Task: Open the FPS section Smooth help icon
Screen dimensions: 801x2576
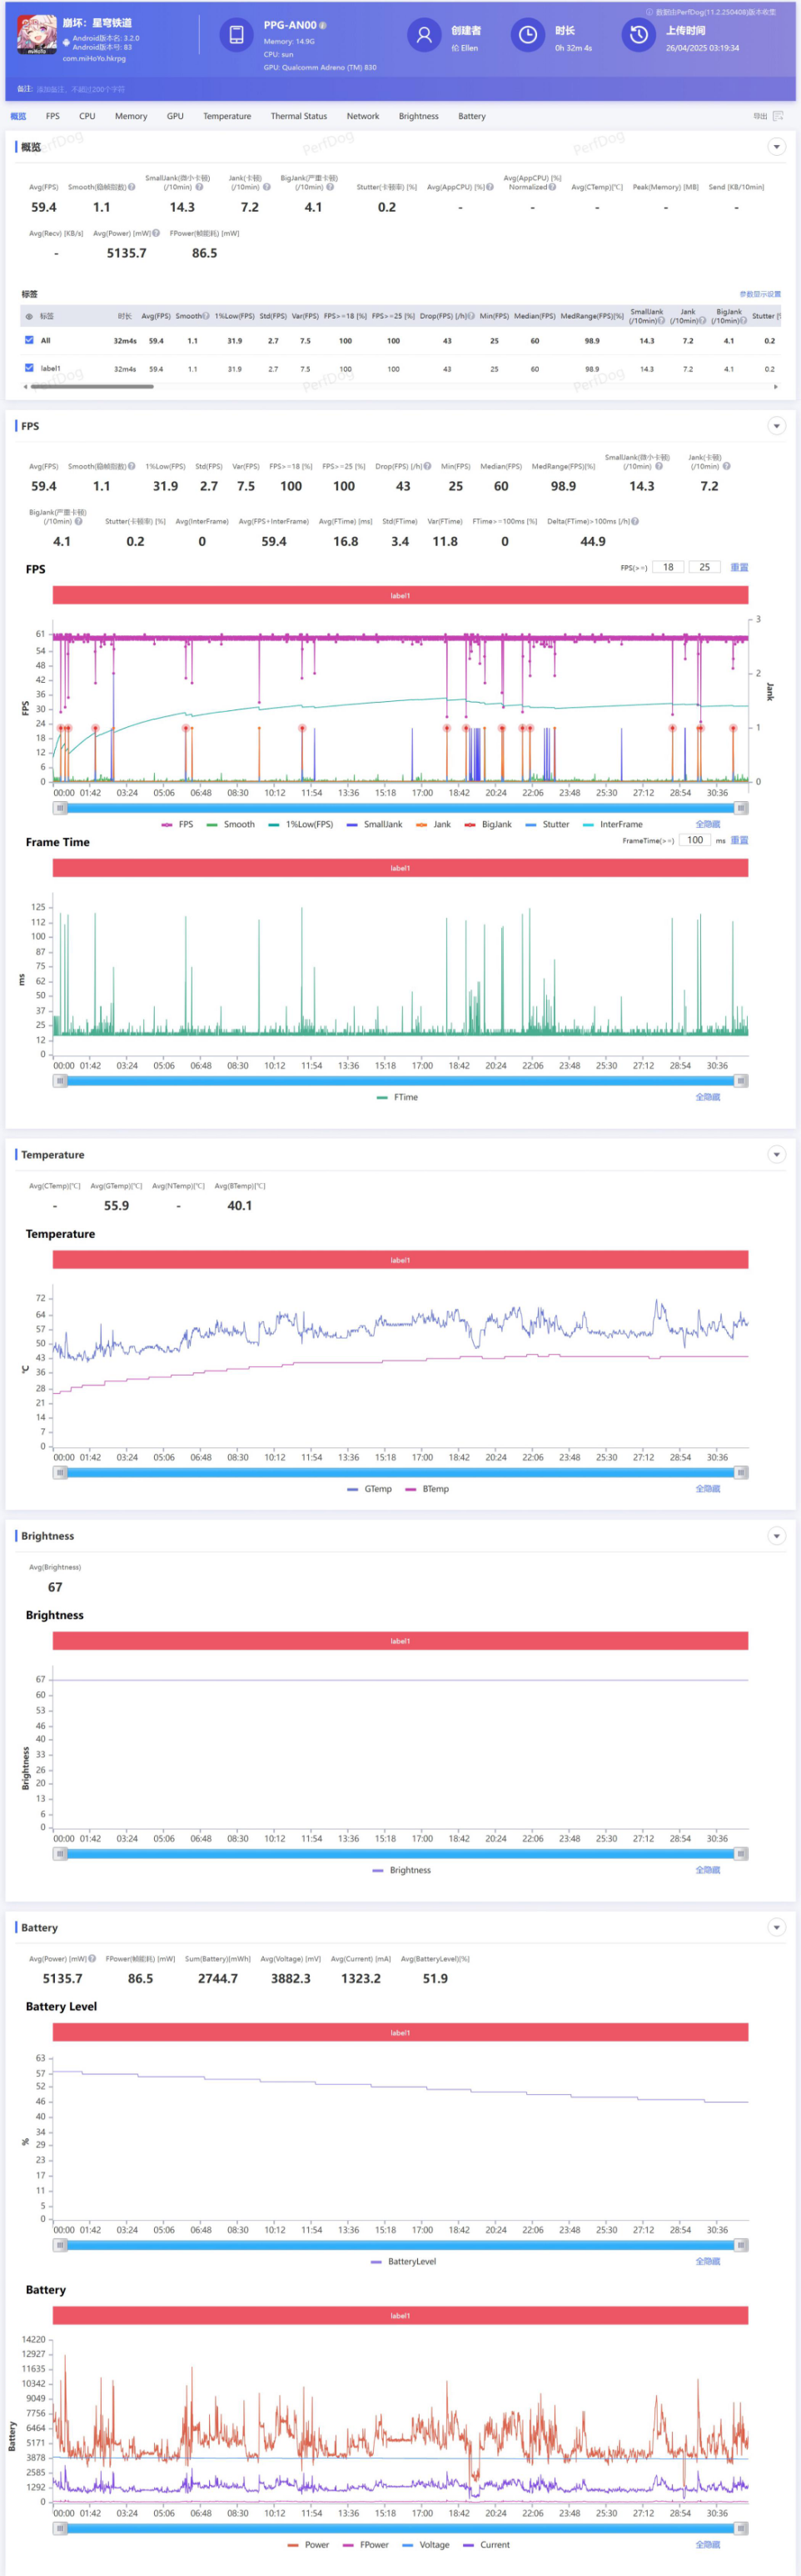Action: (x=132, y=466)
